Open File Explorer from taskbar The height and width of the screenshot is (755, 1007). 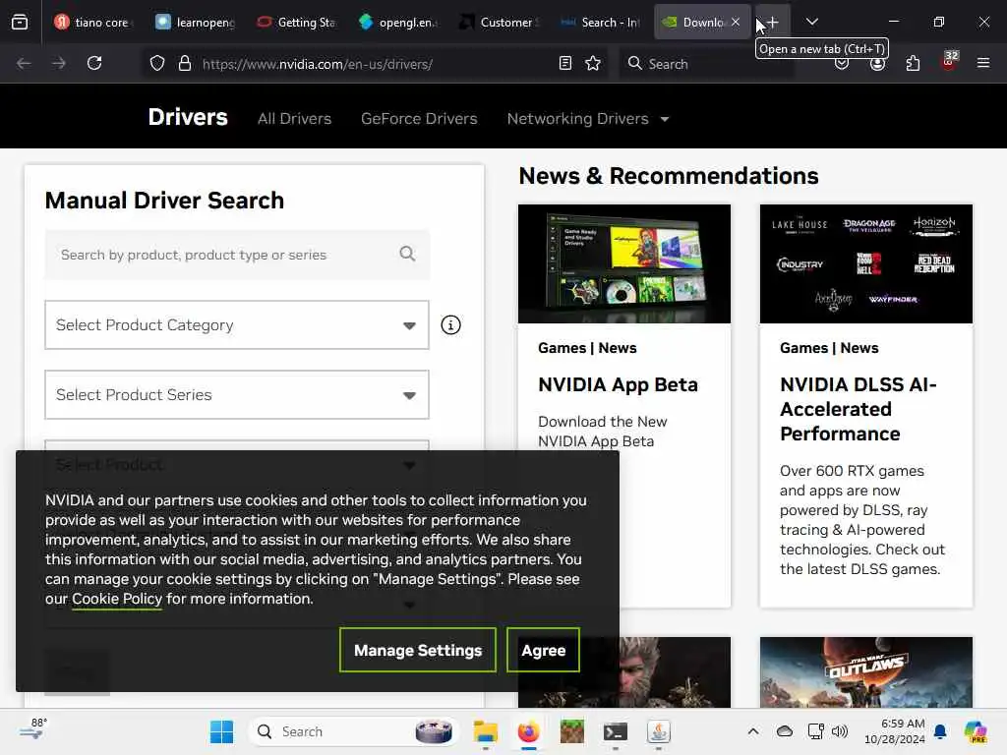(486, 731)
